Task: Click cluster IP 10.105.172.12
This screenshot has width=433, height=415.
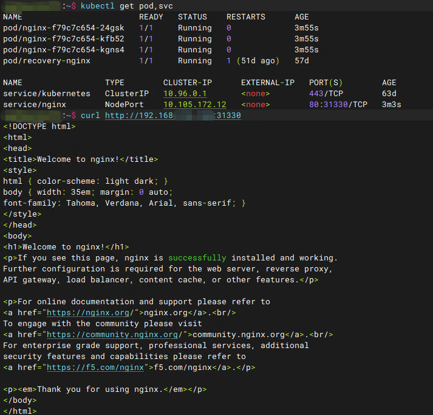Action: click(x=195, y=105)
